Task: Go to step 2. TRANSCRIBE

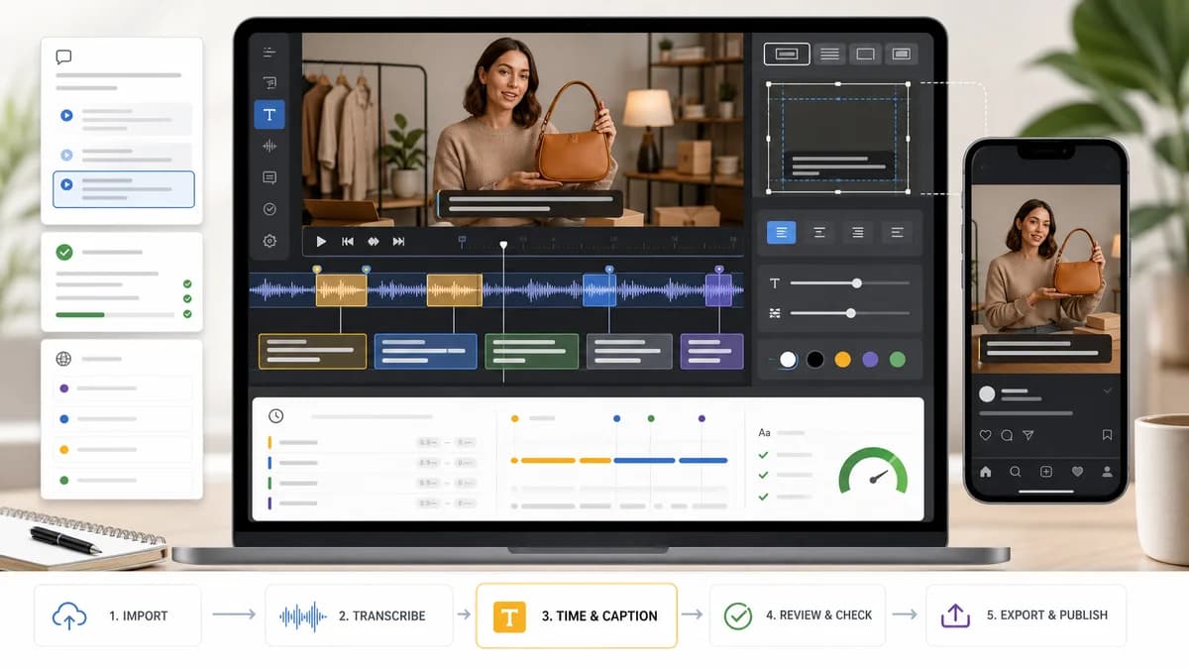Action: pyautogui.click(x=358, y=615)
